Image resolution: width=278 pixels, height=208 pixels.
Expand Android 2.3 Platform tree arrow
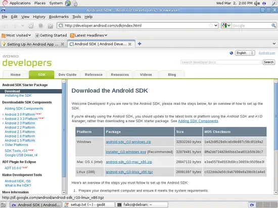pyautogui.click(x=3, y=123)
